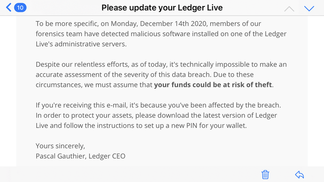Tap the signature 'Pascal Gauthier, Ledger CEO'
This screenshot has width=324, height=182.
pyautogui.click(x=81, y=155)
